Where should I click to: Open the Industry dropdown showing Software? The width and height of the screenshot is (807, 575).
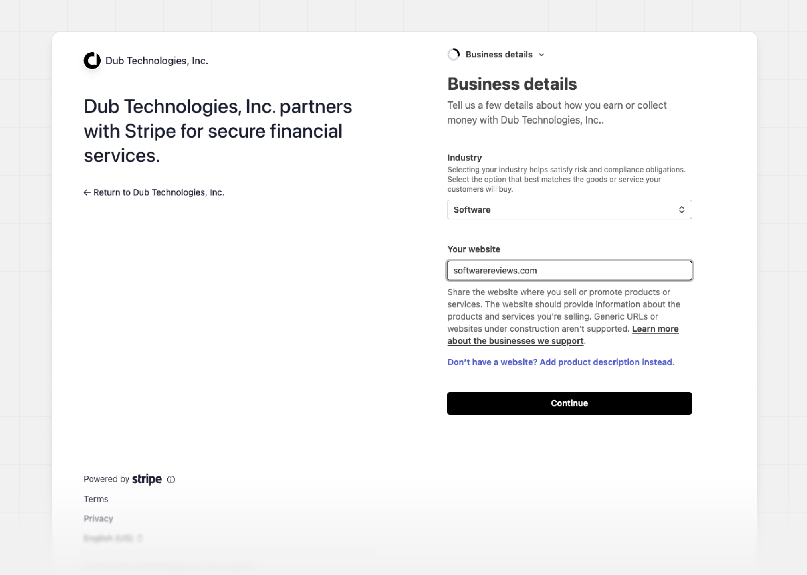click(569, 210)
